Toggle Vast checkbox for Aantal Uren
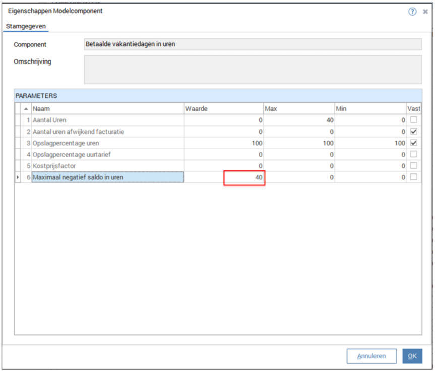437x373 pixels. pos(414,120)
